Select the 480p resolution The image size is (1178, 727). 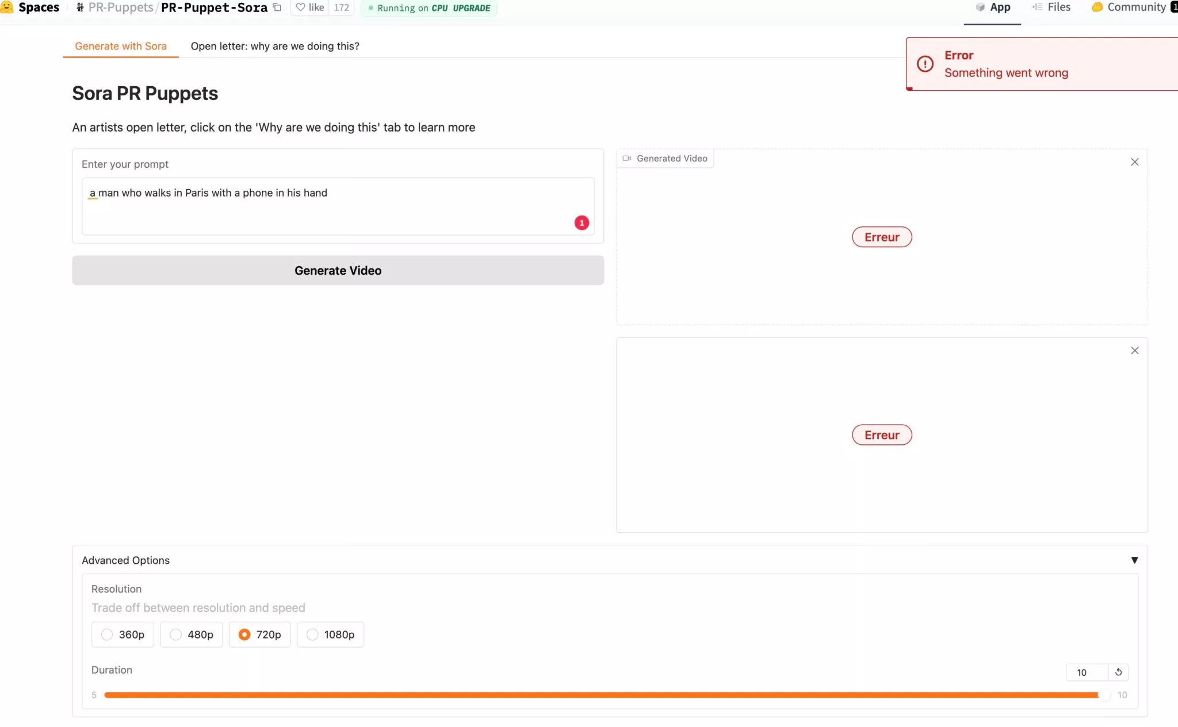192,634
